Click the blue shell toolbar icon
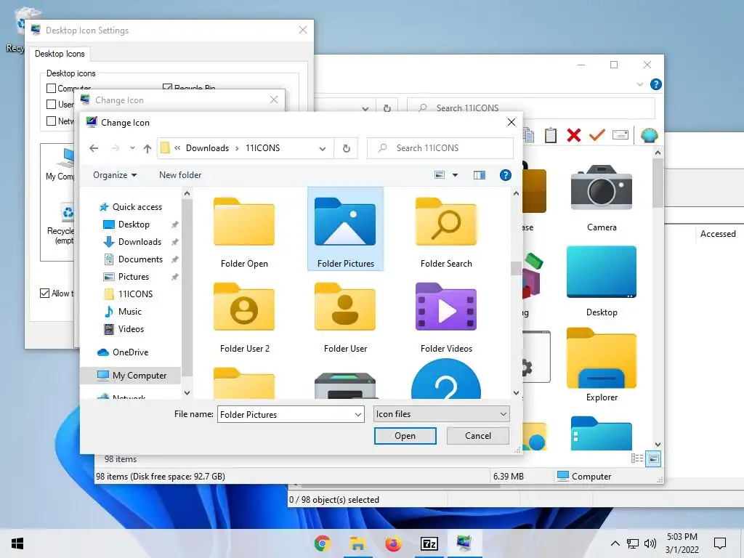Image resolution: width=744 pixels, height=558 pixels. tap(649, 135)
